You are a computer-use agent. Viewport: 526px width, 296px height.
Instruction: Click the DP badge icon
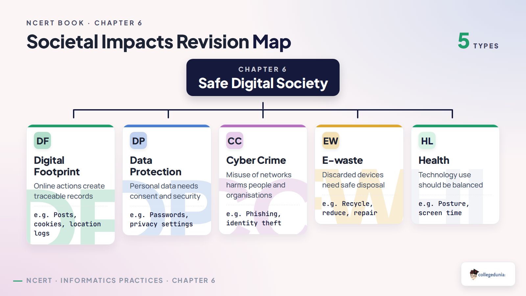click(x=138, y=141)
